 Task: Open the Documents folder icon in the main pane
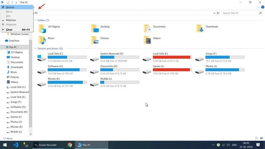[147, 29]
